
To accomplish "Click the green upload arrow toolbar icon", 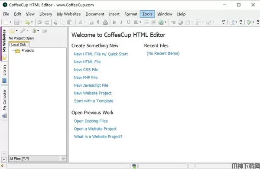I will 27,23.
